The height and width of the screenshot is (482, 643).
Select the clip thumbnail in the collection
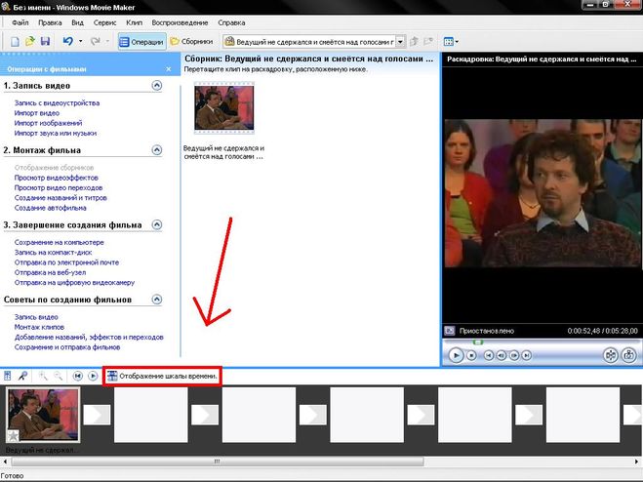(x=223, y=108)
